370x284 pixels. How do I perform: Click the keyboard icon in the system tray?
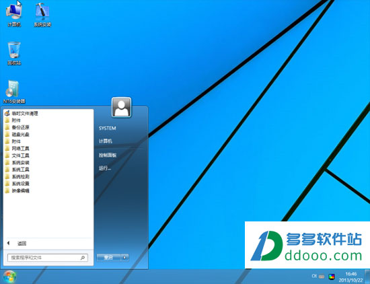[x=322, y=276]
